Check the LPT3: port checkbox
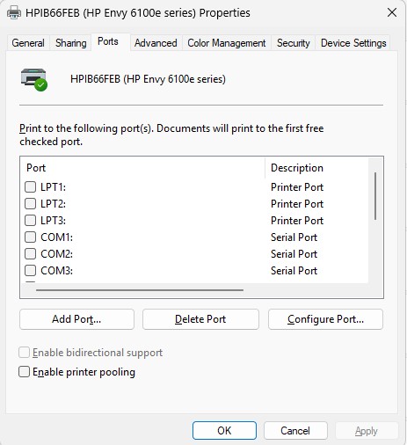Image resolution: width=407 pixels, height=445 pixels. (30, 221)
